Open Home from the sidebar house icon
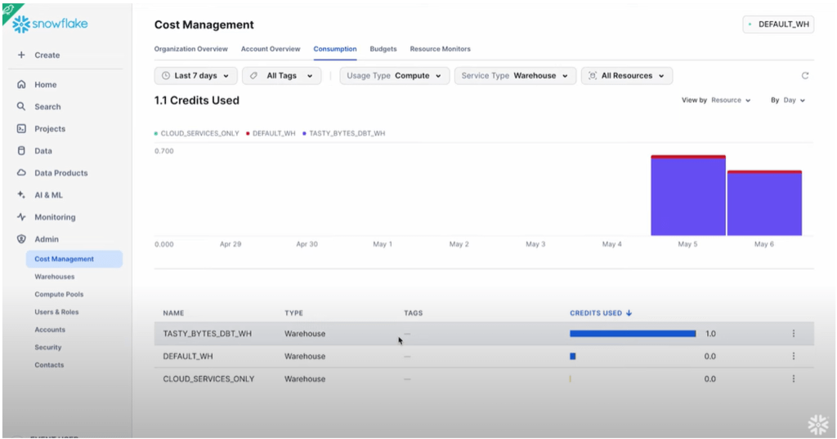The width and height of the screenshot is (837, 439). coord(21,85)
